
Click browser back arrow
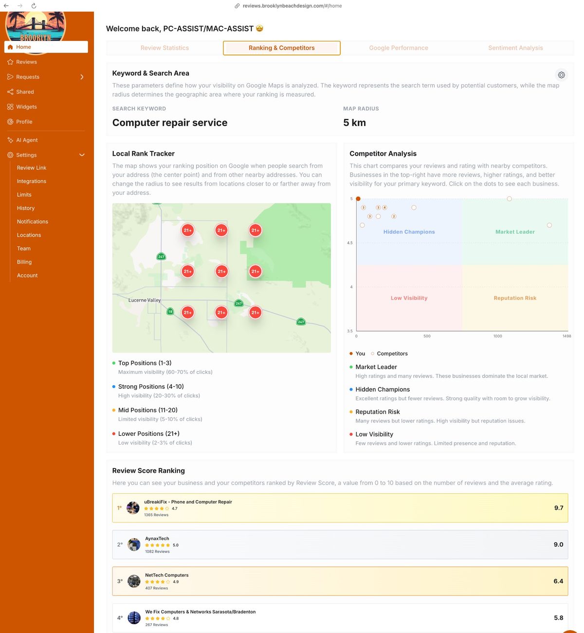click(6, 6)
